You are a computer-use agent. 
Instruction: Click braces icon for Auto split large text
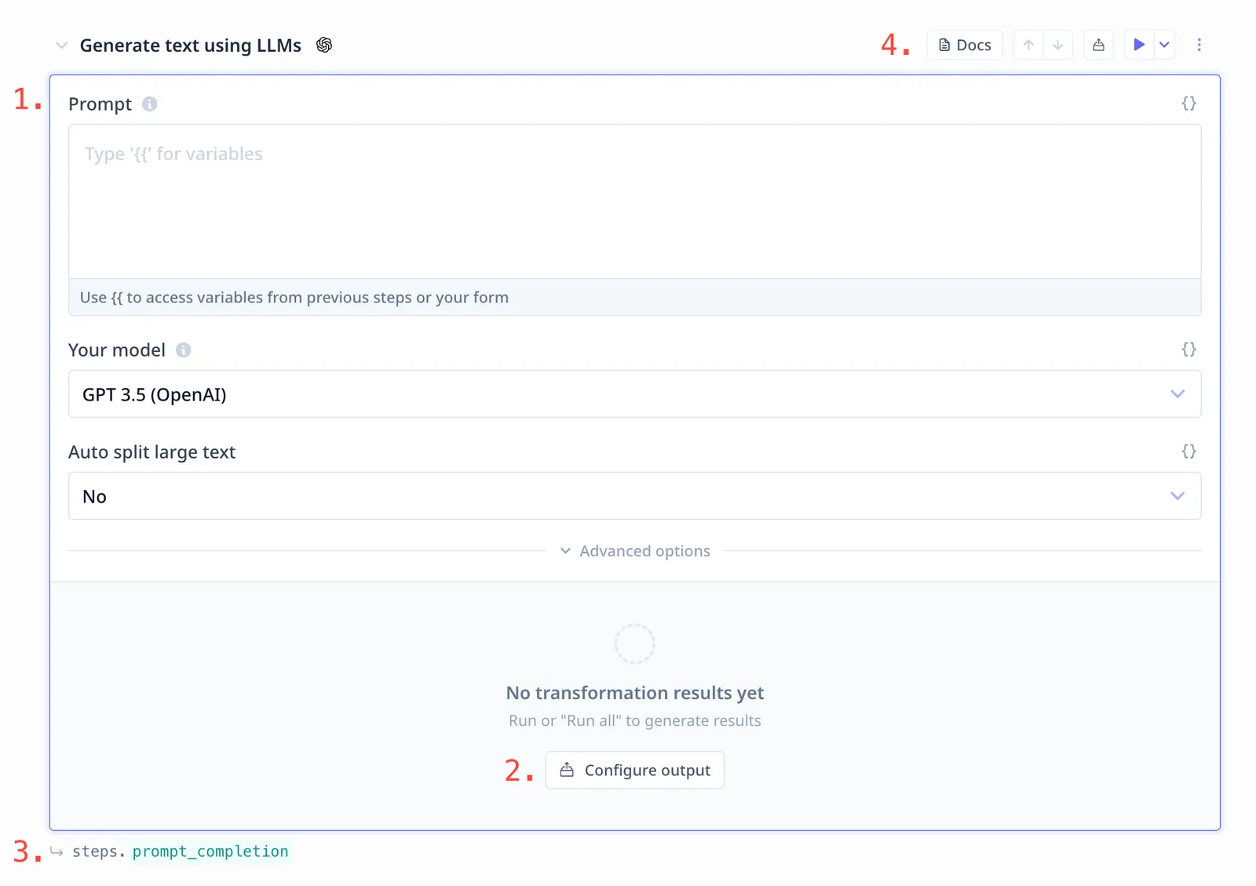(x=1188, y=452)
